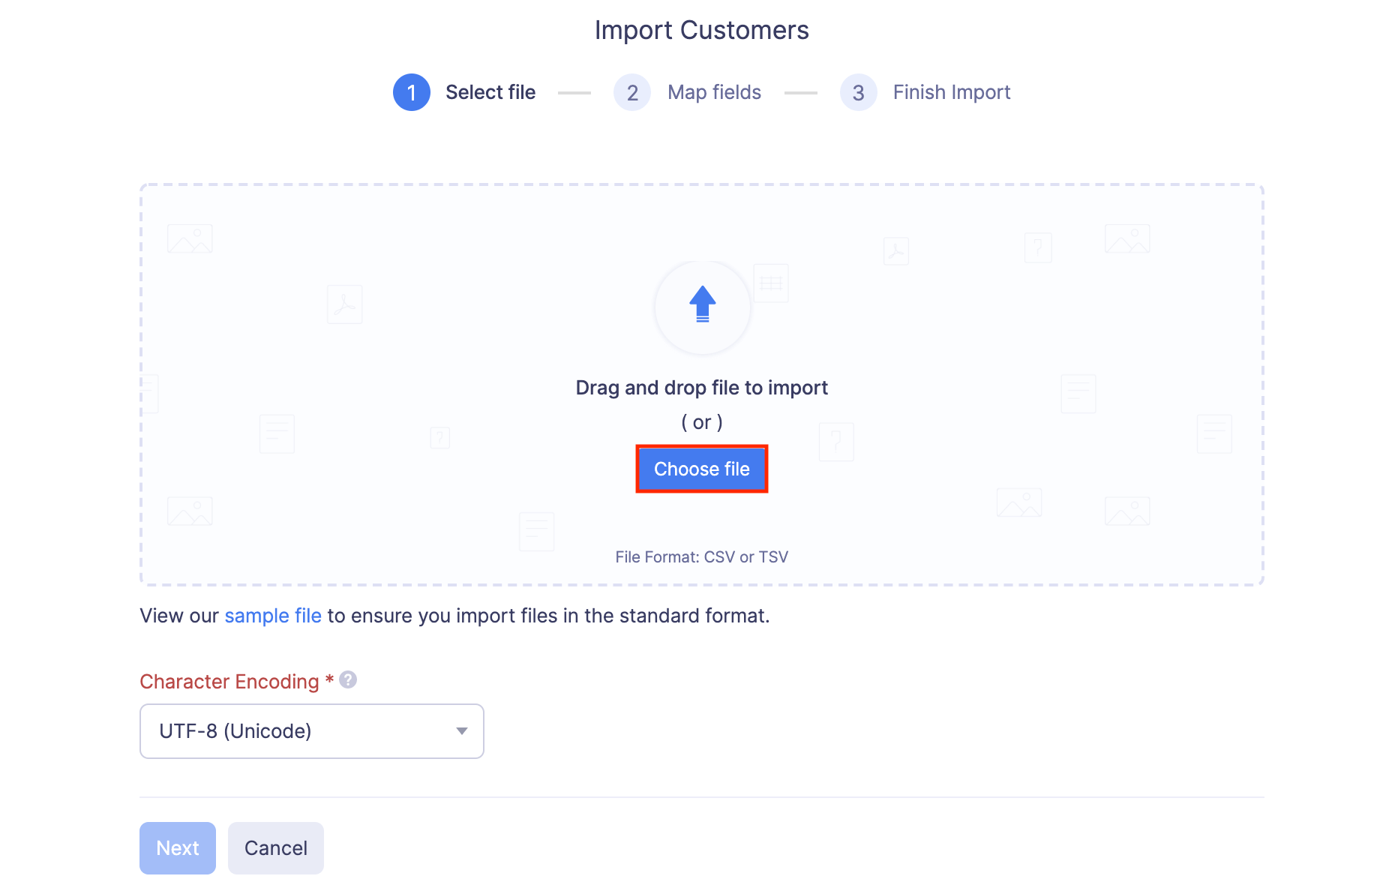Change encoding from UTF-8 (Unicode)
The height and width of the screenshot is (888, 1386).
click(x=311, y=731)
